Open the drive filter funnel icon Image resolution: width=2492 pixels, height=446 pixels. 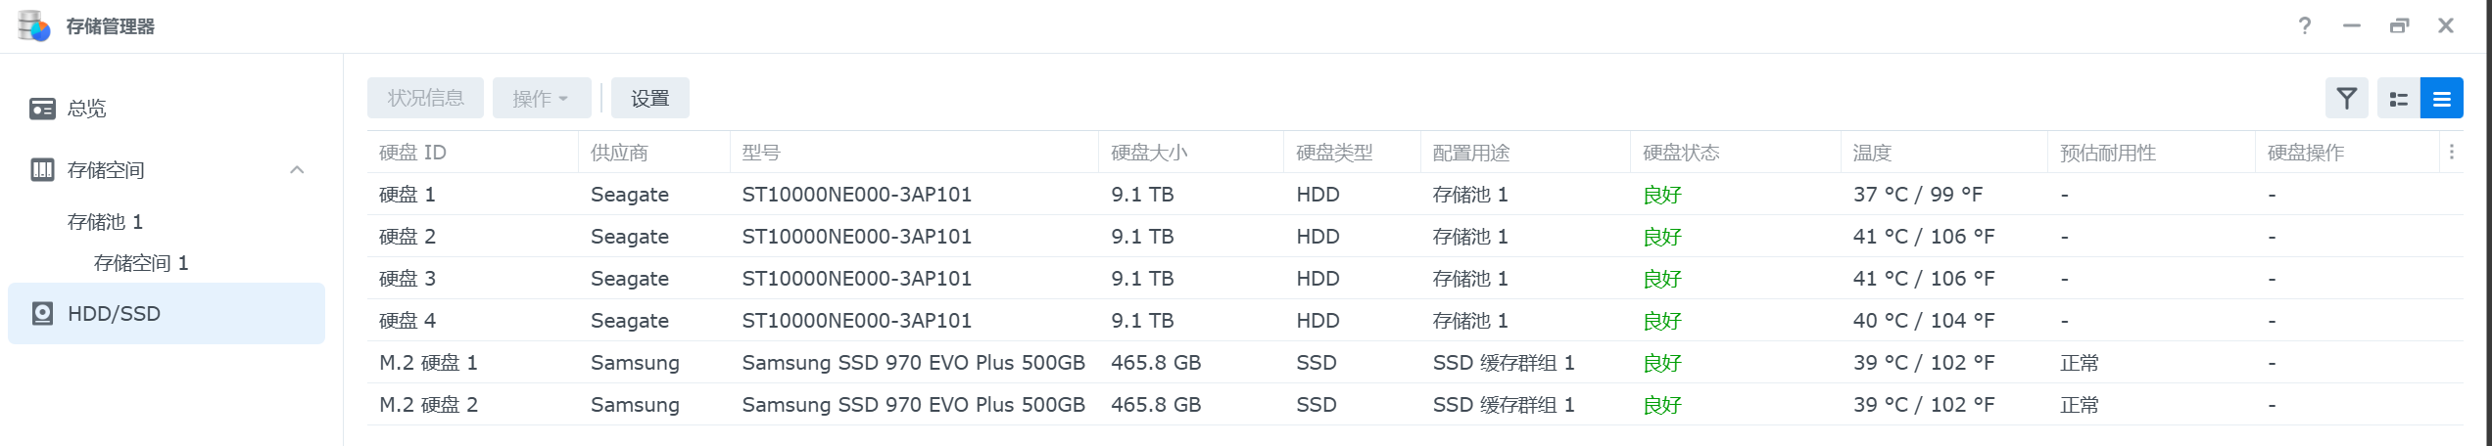(x=2346, y=98)
